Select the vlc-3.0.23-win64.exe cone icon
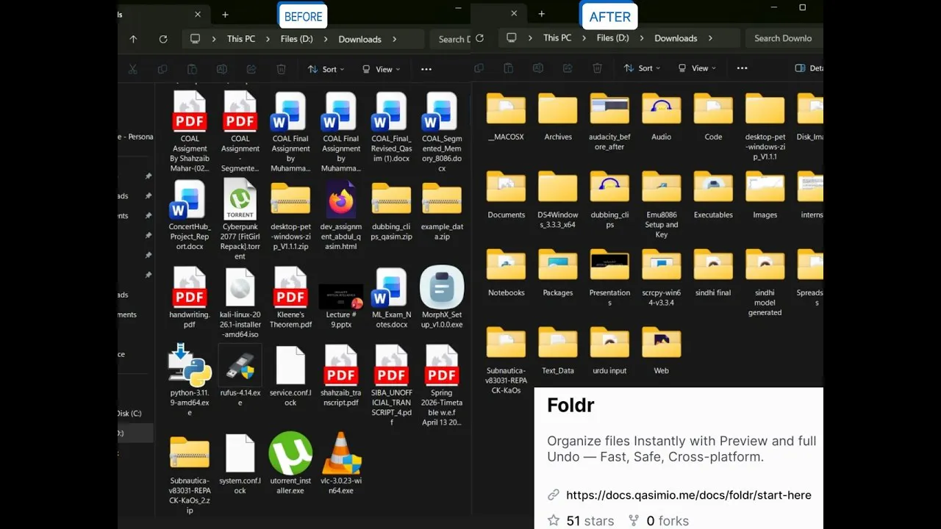941x529 pixels. coord(341,453)
